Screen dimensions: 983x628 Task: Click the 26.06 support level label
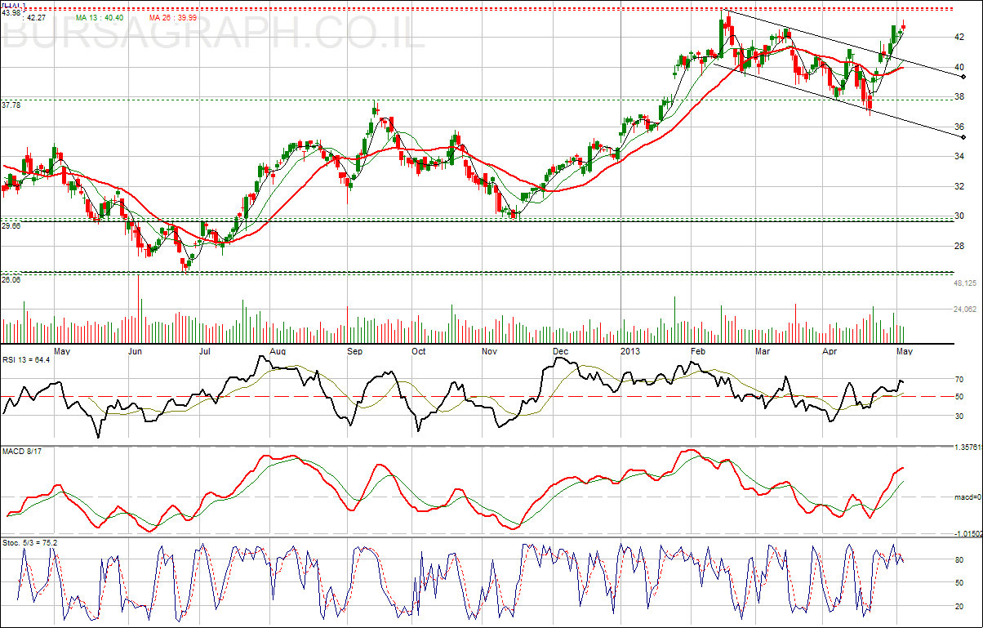pos(11,278)
